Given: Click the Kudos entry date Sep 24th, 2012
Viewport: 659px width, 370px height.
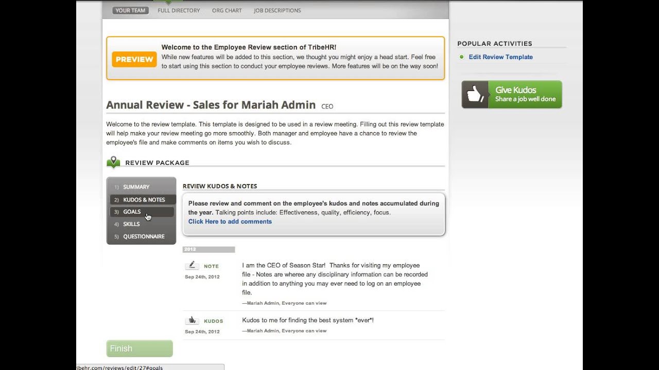Looking at the screenshot, I should pyautogui.click(x=202, y=332).
